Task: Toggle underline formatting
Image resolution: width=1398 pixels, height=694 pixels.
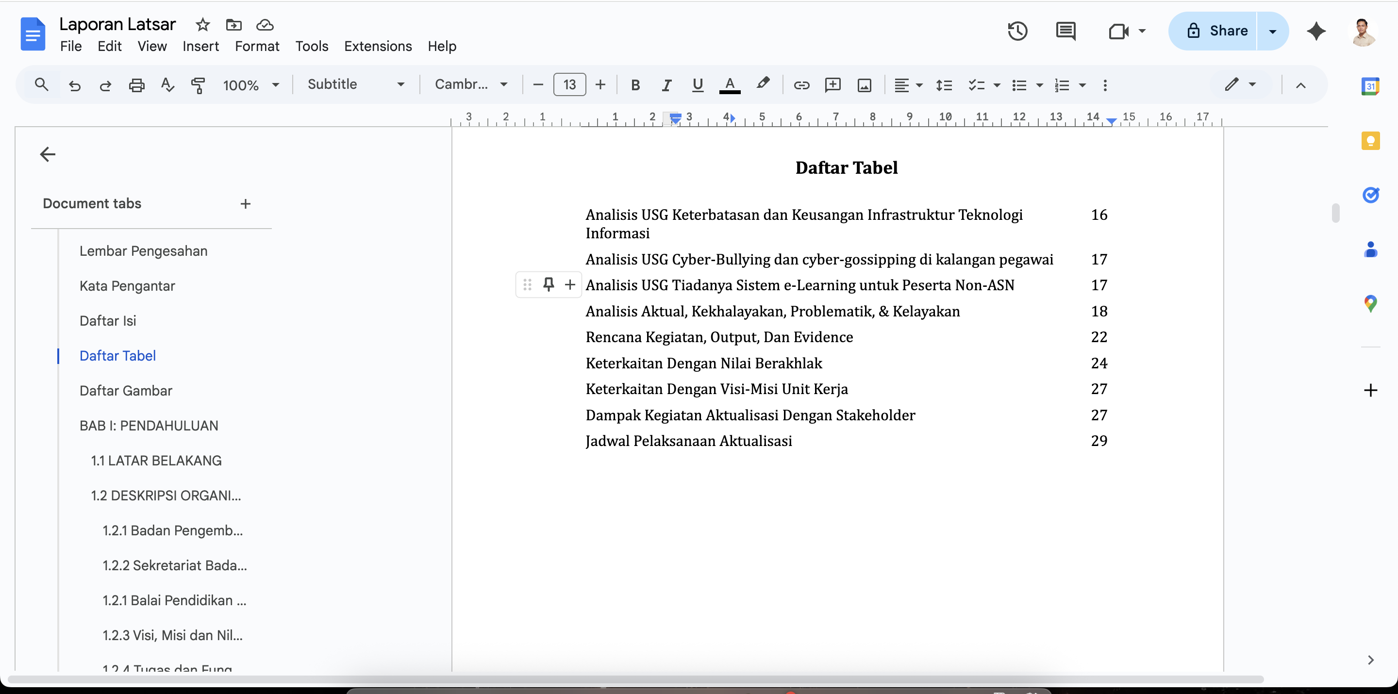Action: click(x=698, y=85)
